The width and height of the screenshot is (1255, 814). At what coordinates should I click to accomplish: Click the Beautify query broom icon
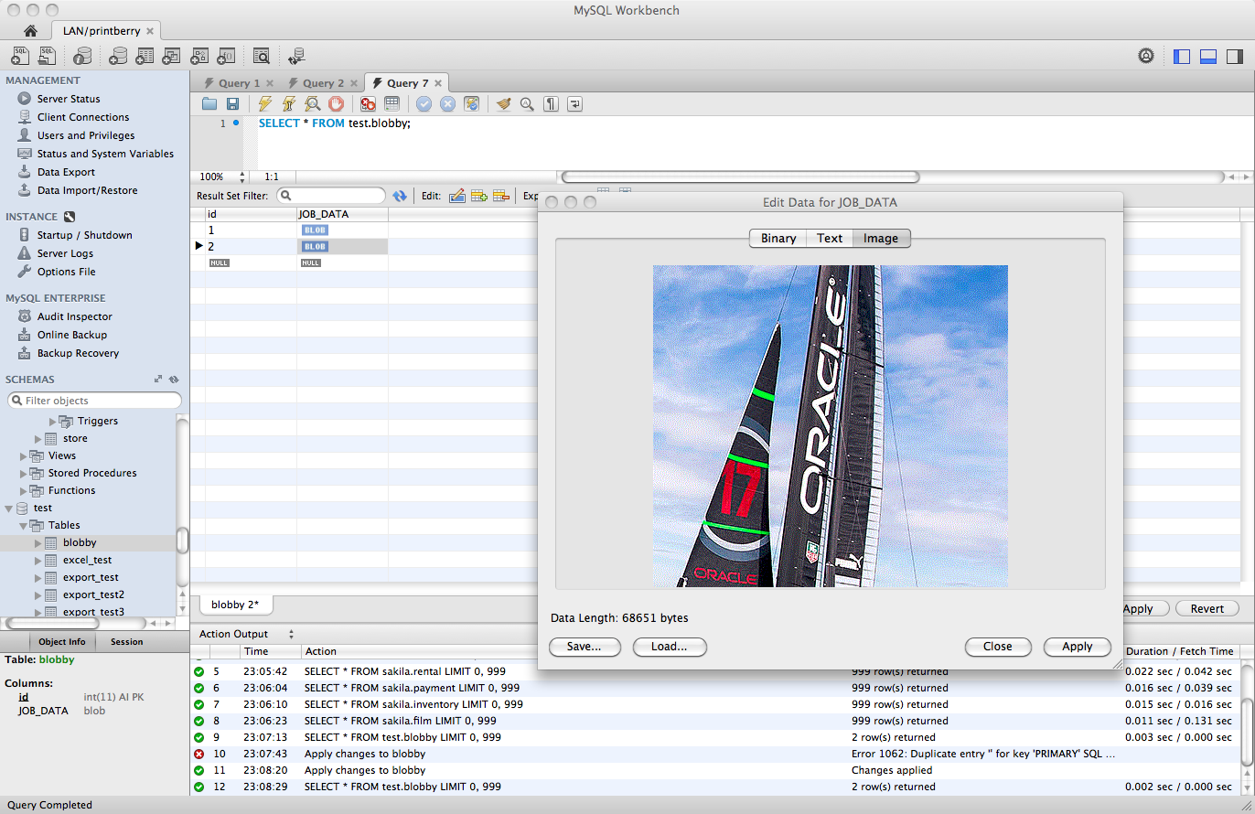503,104
